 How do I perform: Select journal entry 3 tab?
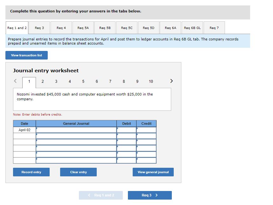[56, 81]
